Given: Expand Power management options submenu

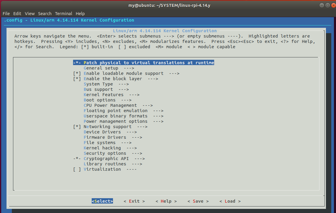Looking at the screenshot, I should coord(123,122).
